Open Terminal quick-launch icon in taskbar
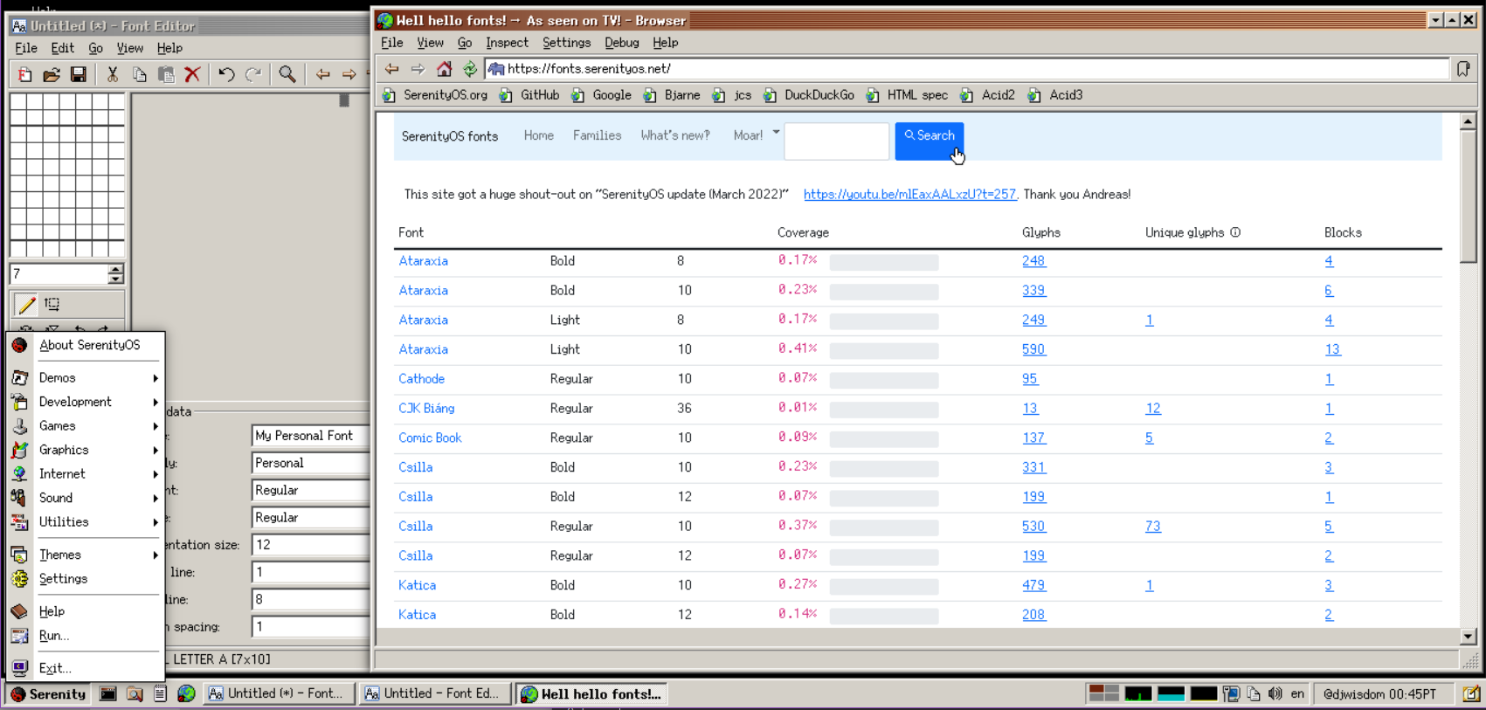Image resolution: width=1486 pixels, height=710 pixels. point(108,693)
